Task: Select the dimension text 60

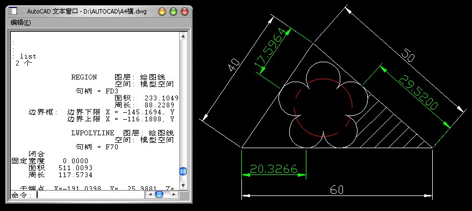Action: (x=337, y=190)
